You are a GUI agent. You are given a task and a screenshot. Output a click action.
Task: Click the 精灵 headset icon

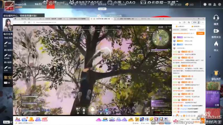coord(216,18)
